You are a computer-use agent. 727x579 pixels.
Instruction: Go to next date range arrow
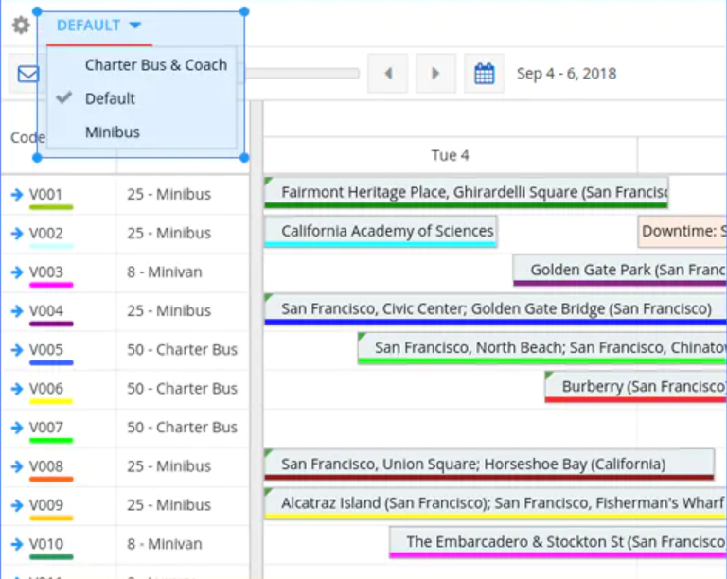pyautogui.click(x=435, y=73)
